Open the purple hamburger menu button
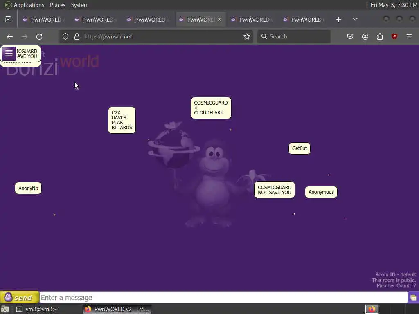 (9, 54)
